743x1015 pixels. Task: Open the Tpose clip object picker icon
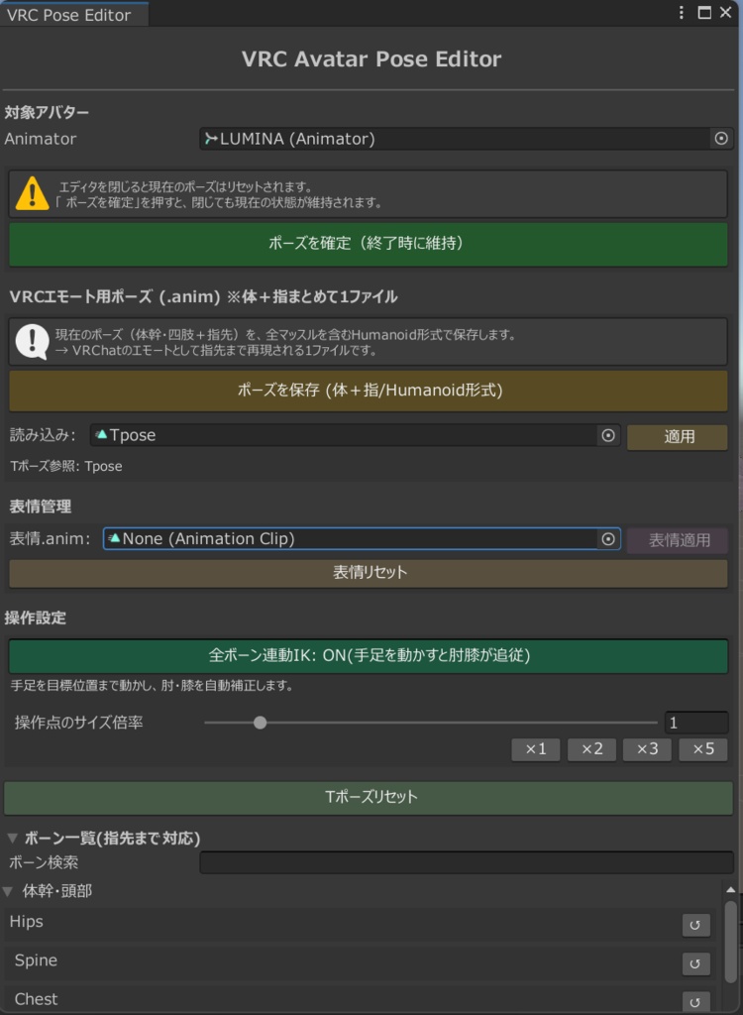(607, 436)
